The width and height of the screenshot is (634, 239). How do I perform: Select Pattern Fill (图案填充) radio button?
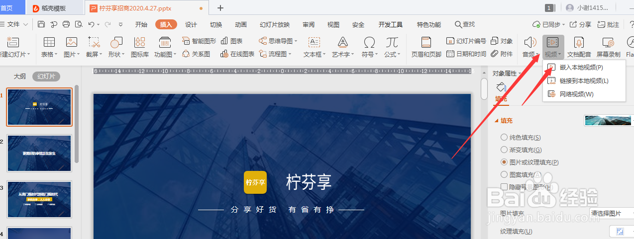(505, 174)
